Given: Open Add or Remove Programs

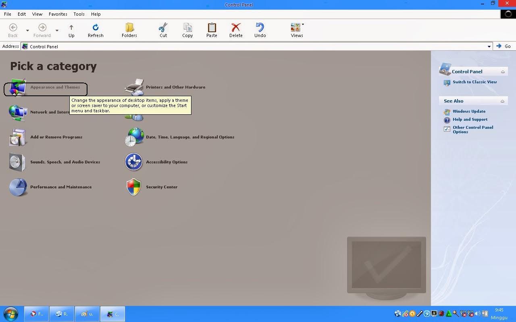Looking at the screenshot, I should 56,137.
